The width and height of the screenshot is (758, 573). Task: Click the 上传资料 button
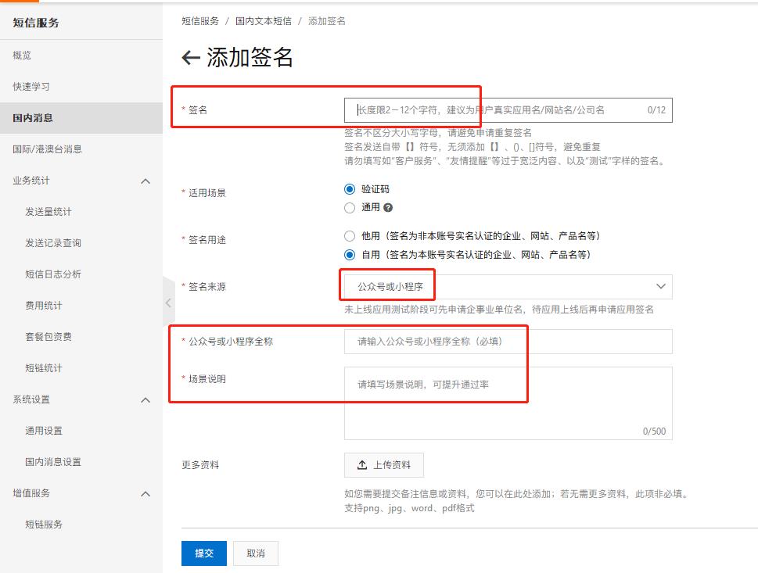click(384, 465)
